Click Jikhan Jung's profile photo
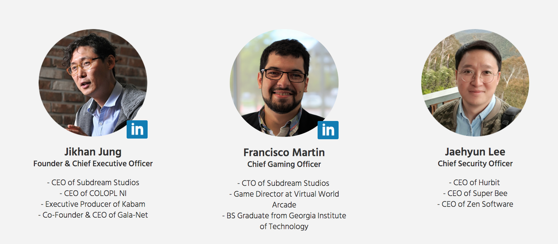This screenshot has width=558, height=244. pos(93,83)
